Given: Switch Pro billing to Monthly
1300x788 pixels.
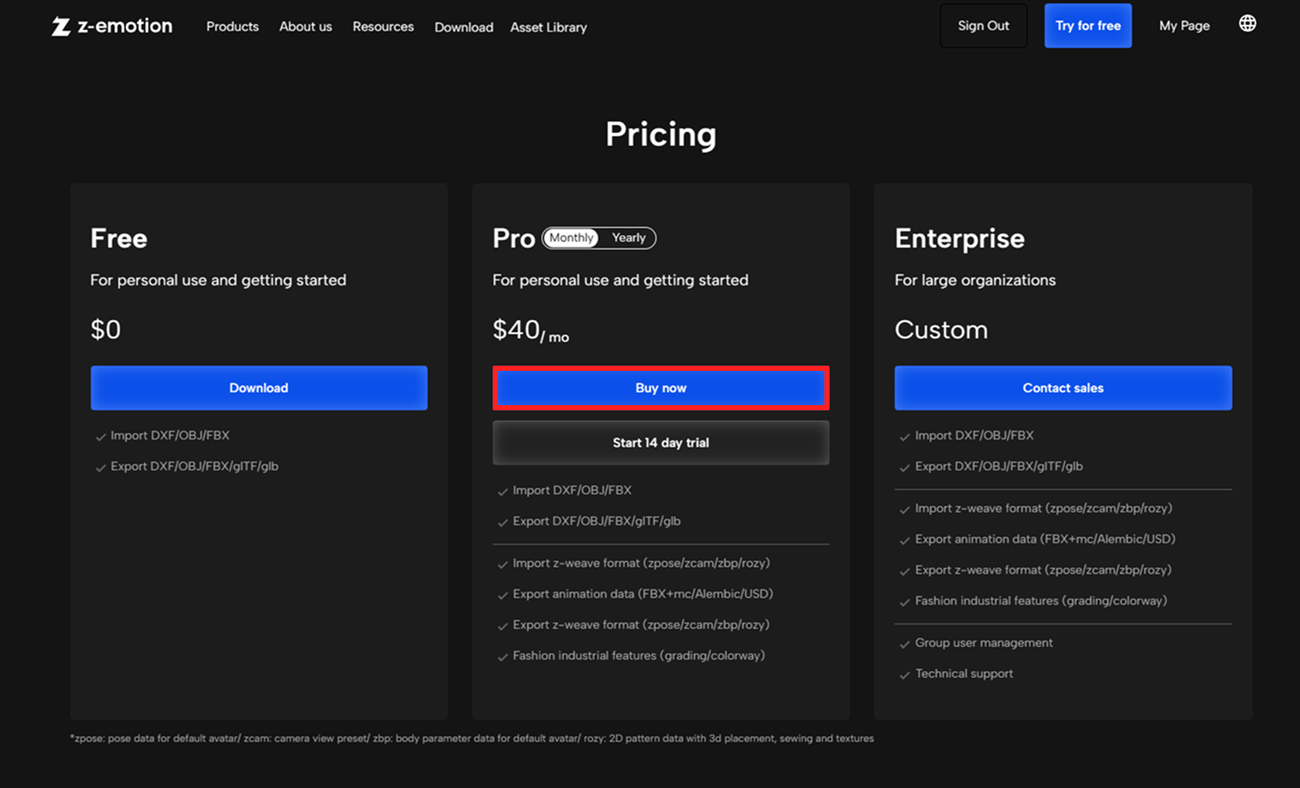Looking at the screenshot, I should pos(572,238).
